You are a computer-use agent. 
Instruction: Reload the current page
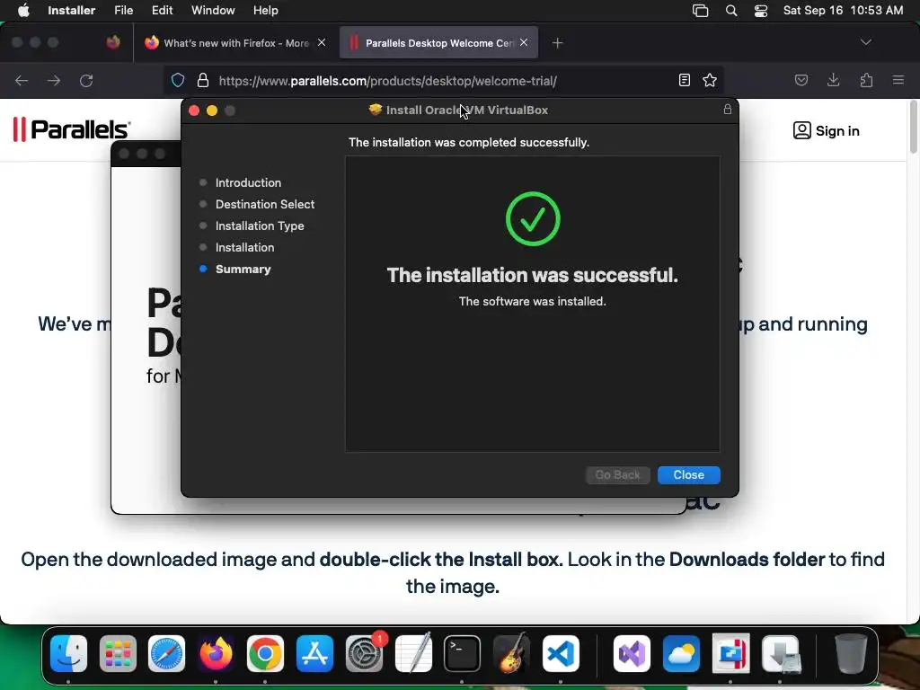click(86, 80)
